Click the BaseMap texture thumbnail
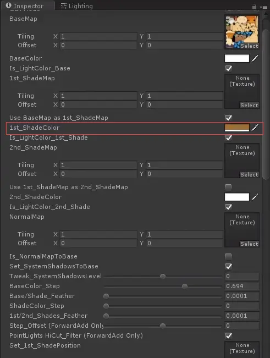 coord(242,32)
